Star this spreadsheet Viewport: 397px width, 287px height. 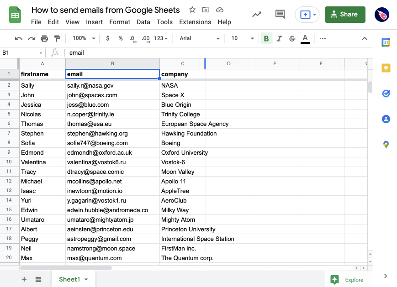[x=192, y=10]
